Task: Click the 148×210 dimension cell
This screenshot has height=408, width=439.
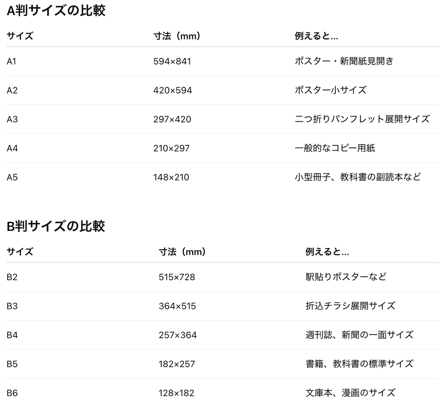Action: tap(171, 178)
